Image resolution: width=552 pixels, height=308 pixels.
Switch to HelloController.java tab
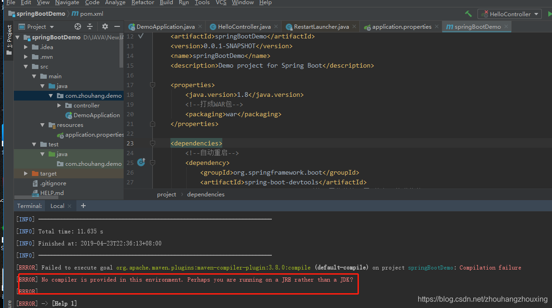coord(244,27)
